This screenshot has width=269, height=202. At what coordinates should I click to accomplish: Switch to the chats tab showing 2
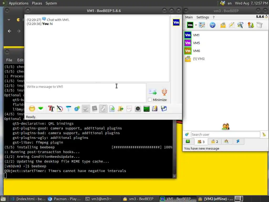click(x=215, y=142)
